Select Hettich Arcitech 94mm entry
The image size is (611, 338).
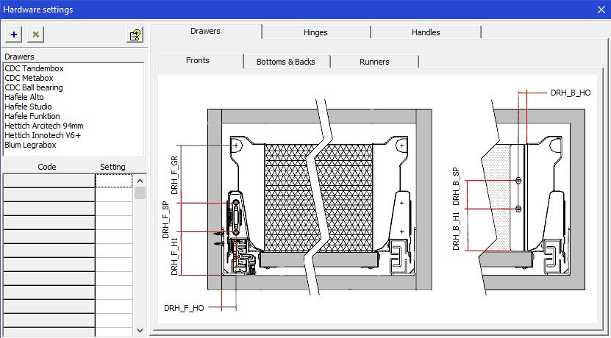(44, 126)
